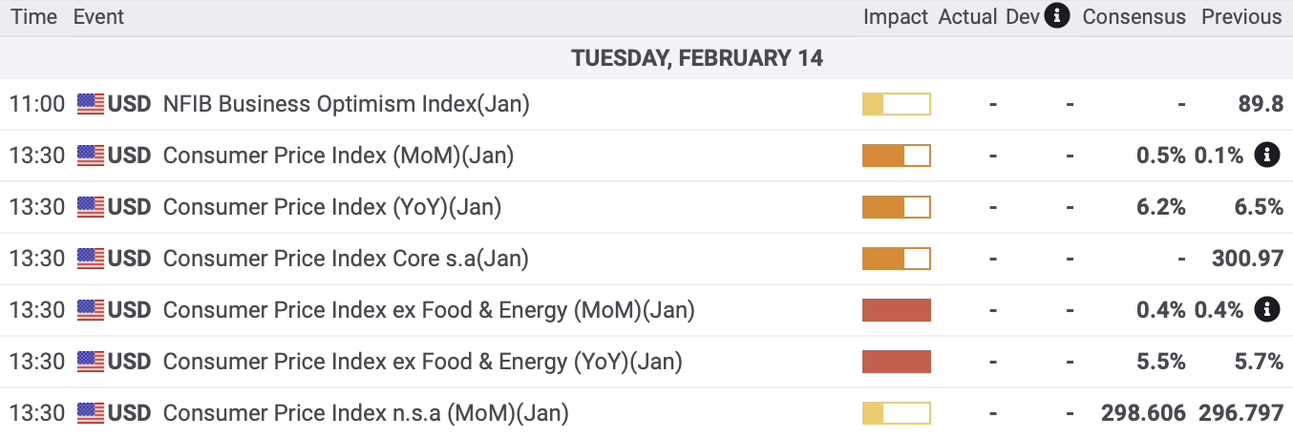This screenshot has height=437, width=1293.
Task: Click the Consensus column header
Action: click(1134, 17)
